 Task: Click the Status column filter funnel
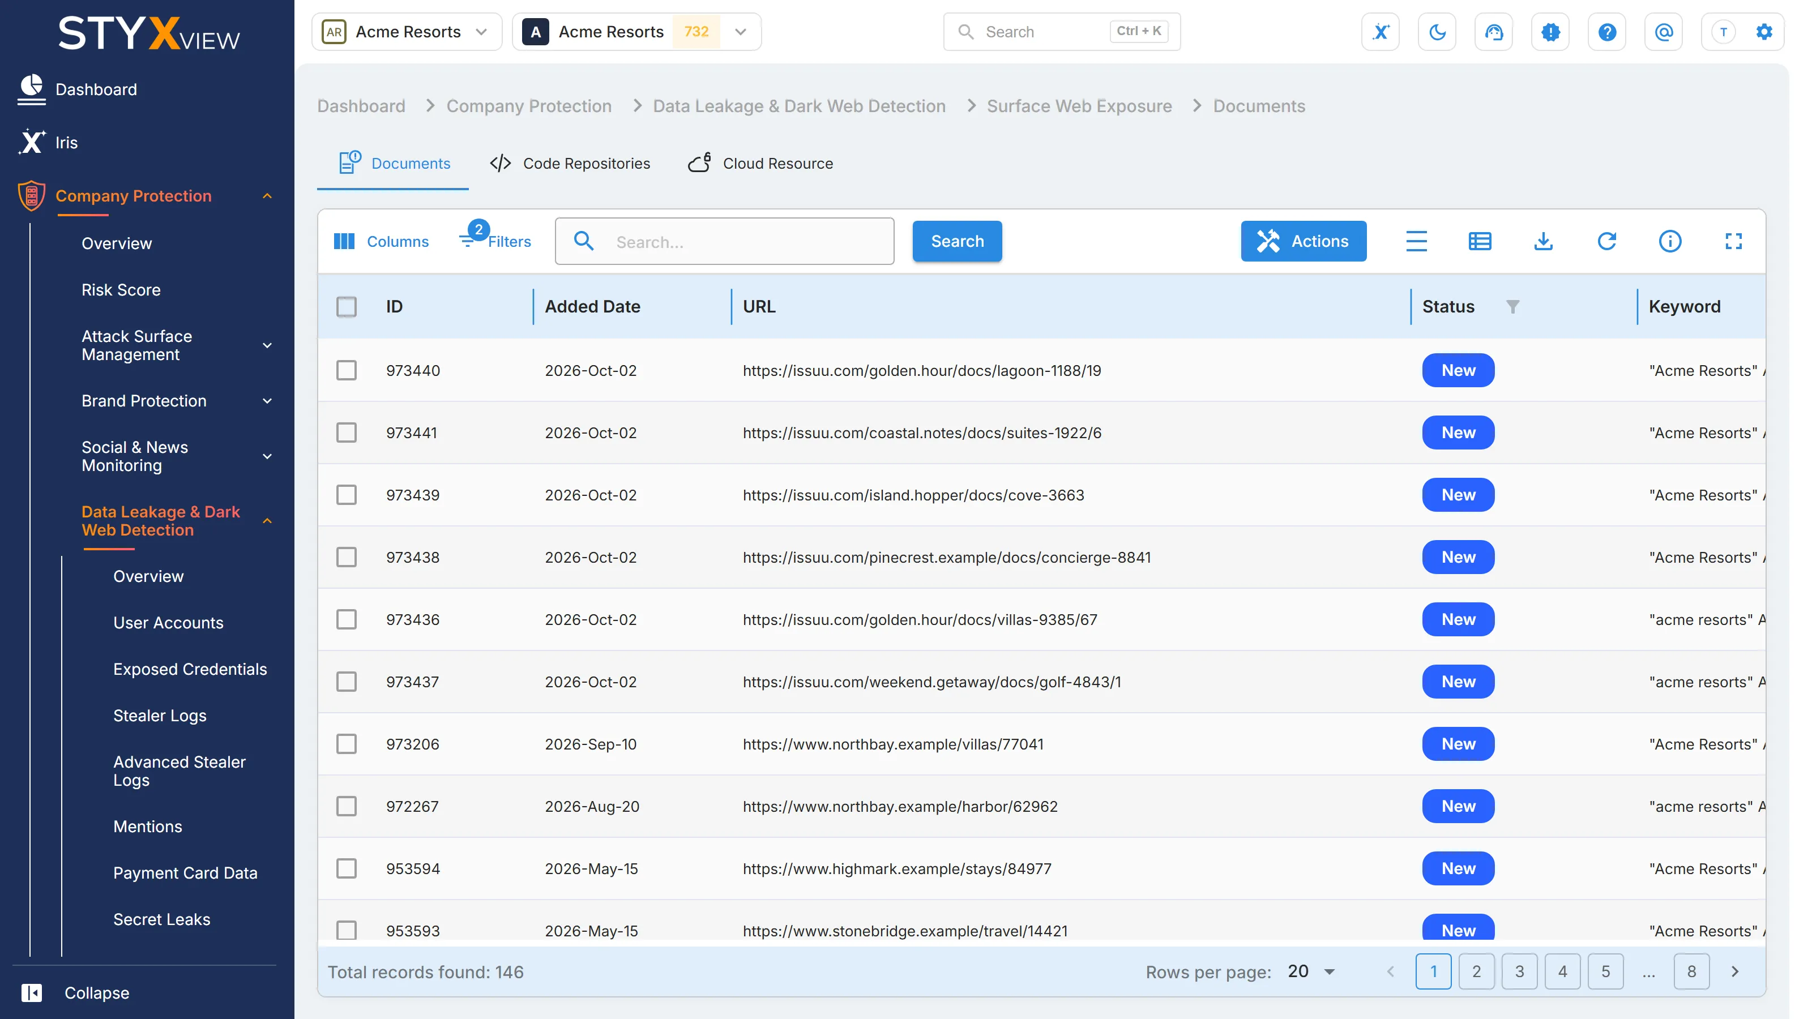(1512, 307)
